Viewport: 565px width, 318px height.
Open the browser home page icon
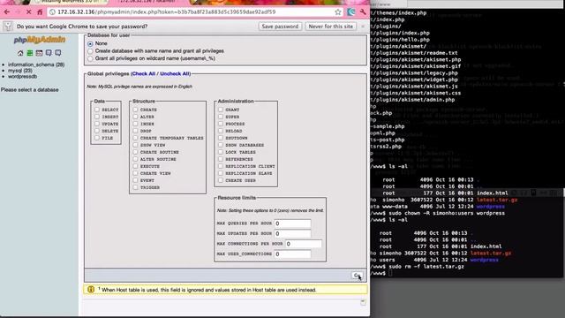[x=40, y=11]
